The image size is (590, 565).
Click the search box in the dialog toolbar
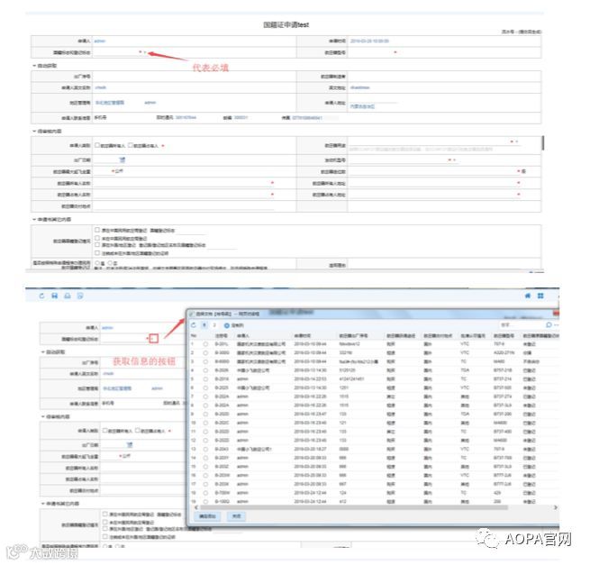pyautogui.click(x=522, y=324)
